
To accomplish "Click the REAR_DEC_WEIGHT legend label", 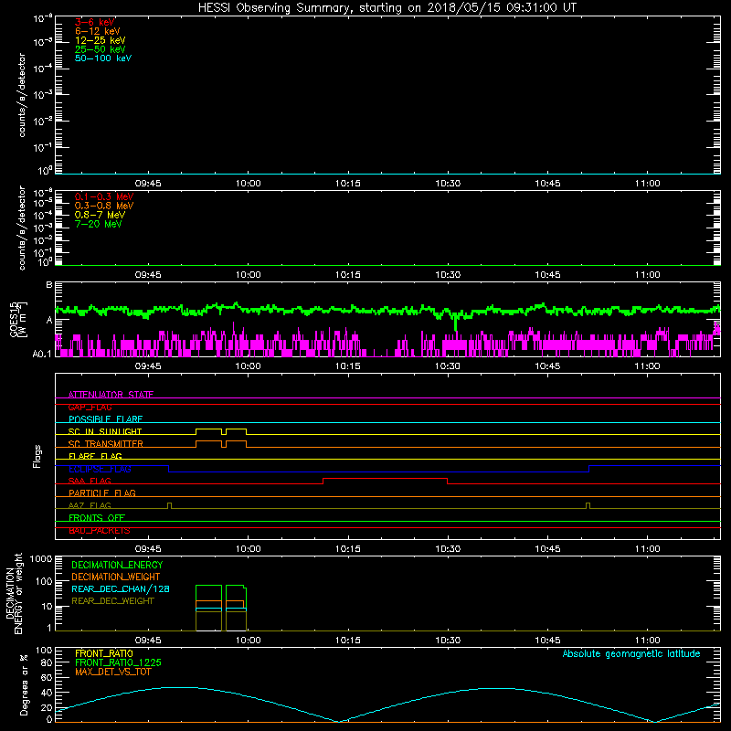I will [112, 601].
